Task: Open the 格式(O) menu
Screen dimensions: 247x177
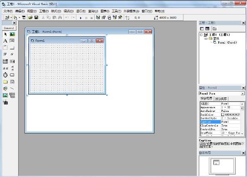Action: [x=56, y=11]
